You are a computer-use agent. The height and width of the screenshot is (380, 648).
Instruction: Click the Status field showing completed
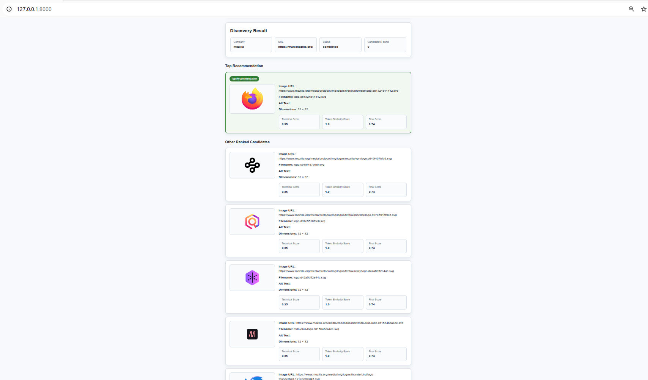click(x=340, y=45)
